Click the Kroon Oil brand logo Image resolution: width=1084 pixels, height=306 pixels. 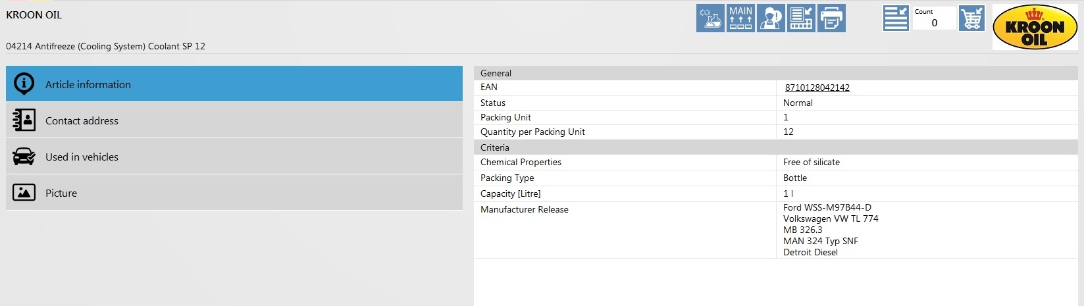pyautogui.click(x=1035, y=27)
